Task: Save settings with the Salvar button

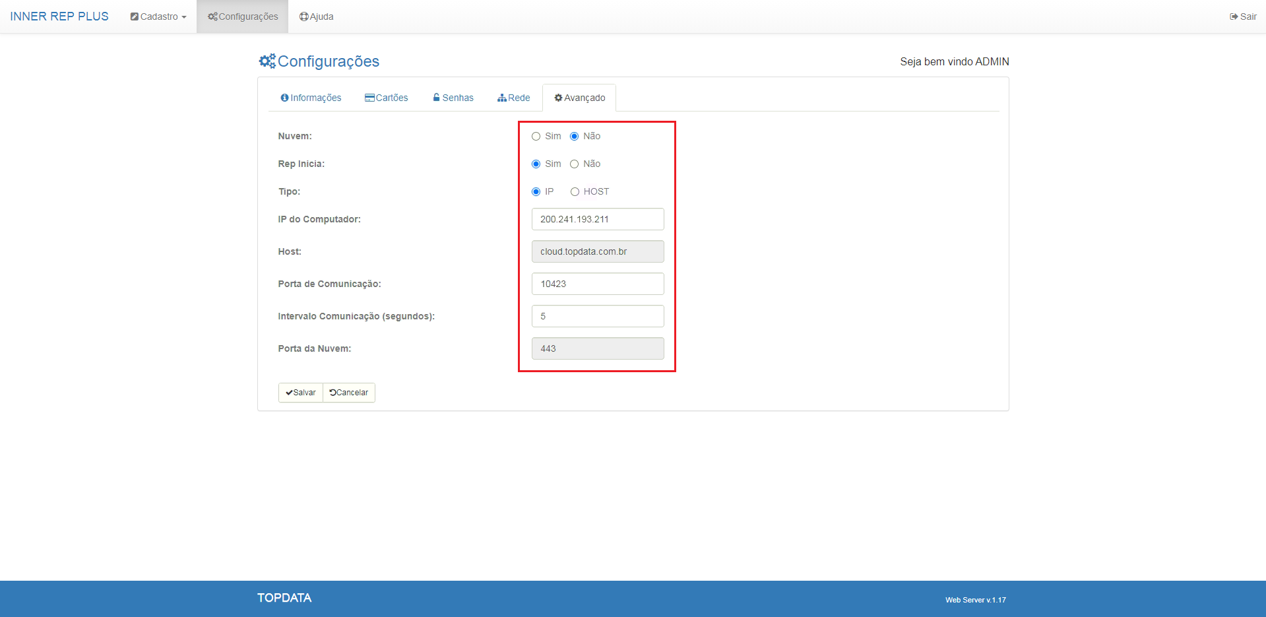Action: 301,393
